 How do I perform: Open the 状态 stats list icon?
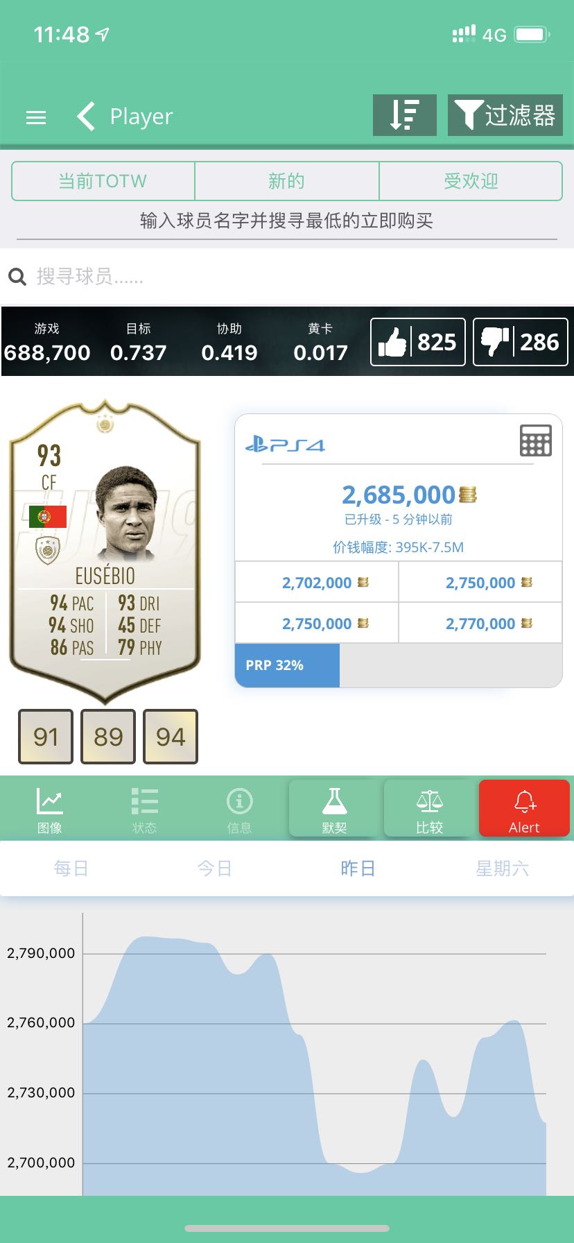point(144,809)
